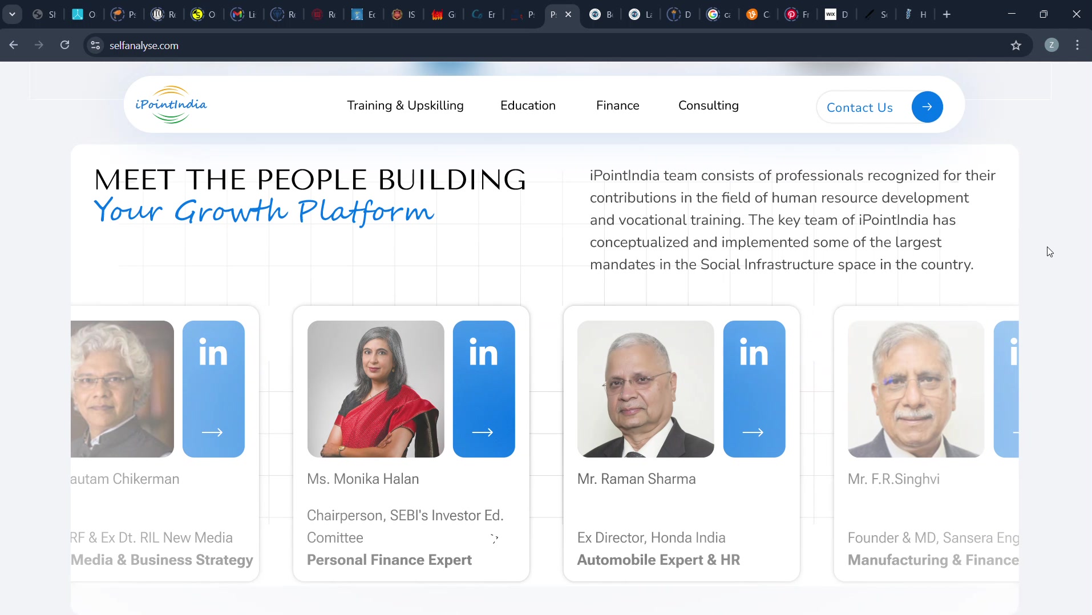Switch to the tab labelled IS
Image resolution: width=1092 pixels, height=615 pixels.
coord(404,14)
